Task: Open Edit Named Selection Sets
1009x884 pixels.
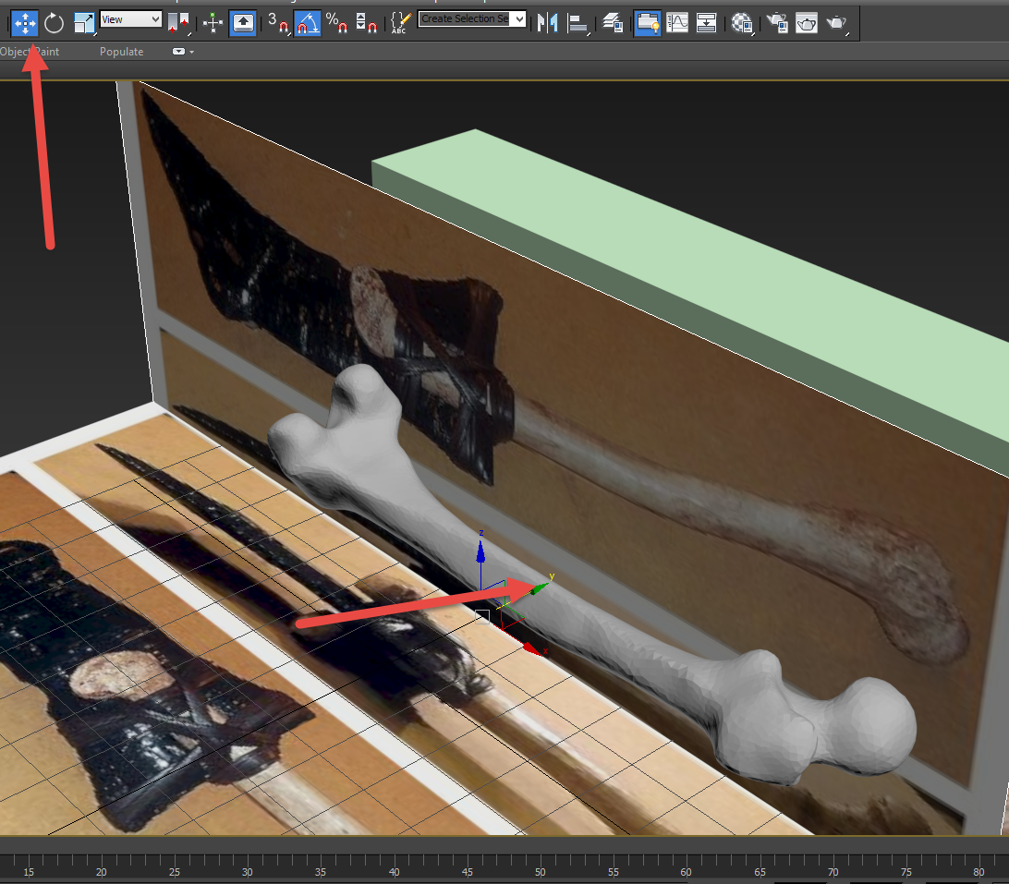Action: (x=401, y=23)
